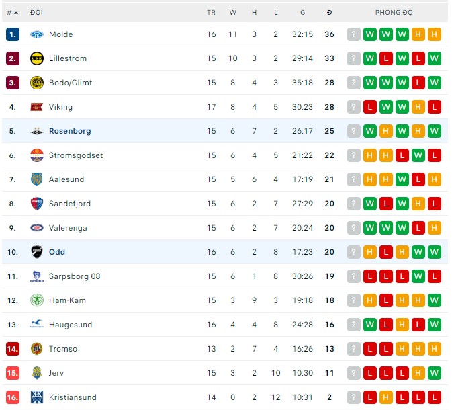Sort standings by Đ points column

[329, 13]
